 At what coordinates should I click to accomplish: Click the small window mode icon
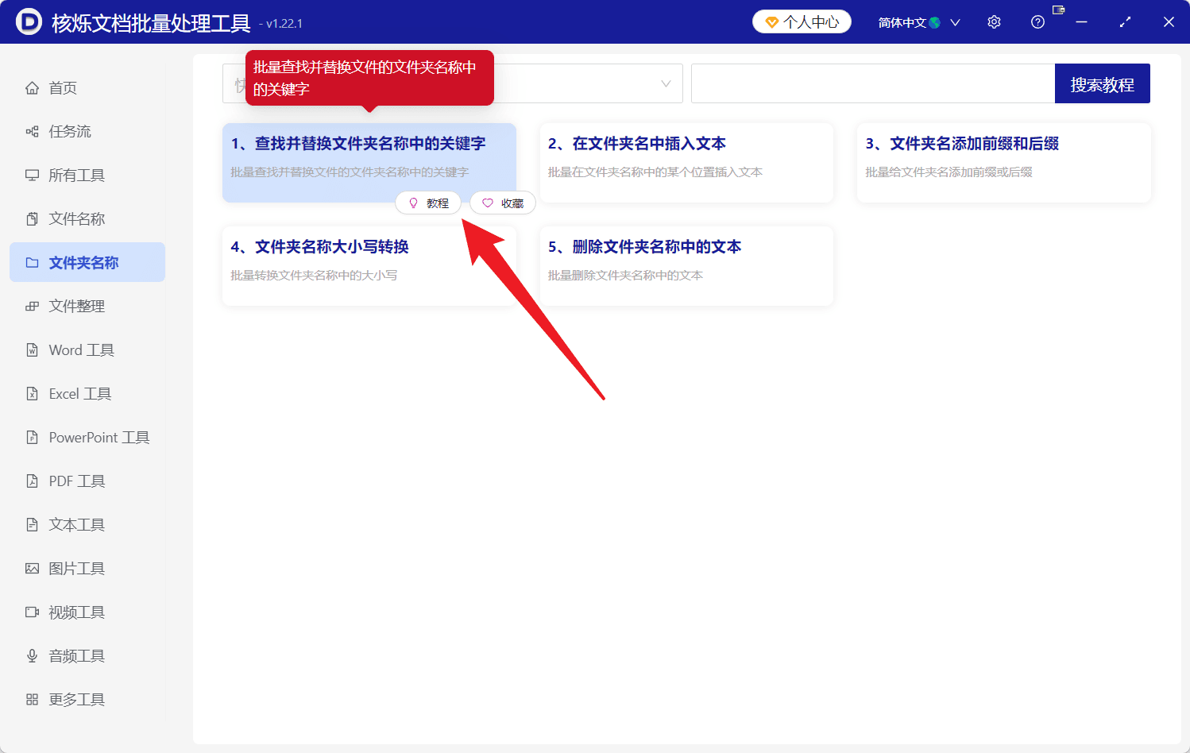click(x=1058, y=10)
